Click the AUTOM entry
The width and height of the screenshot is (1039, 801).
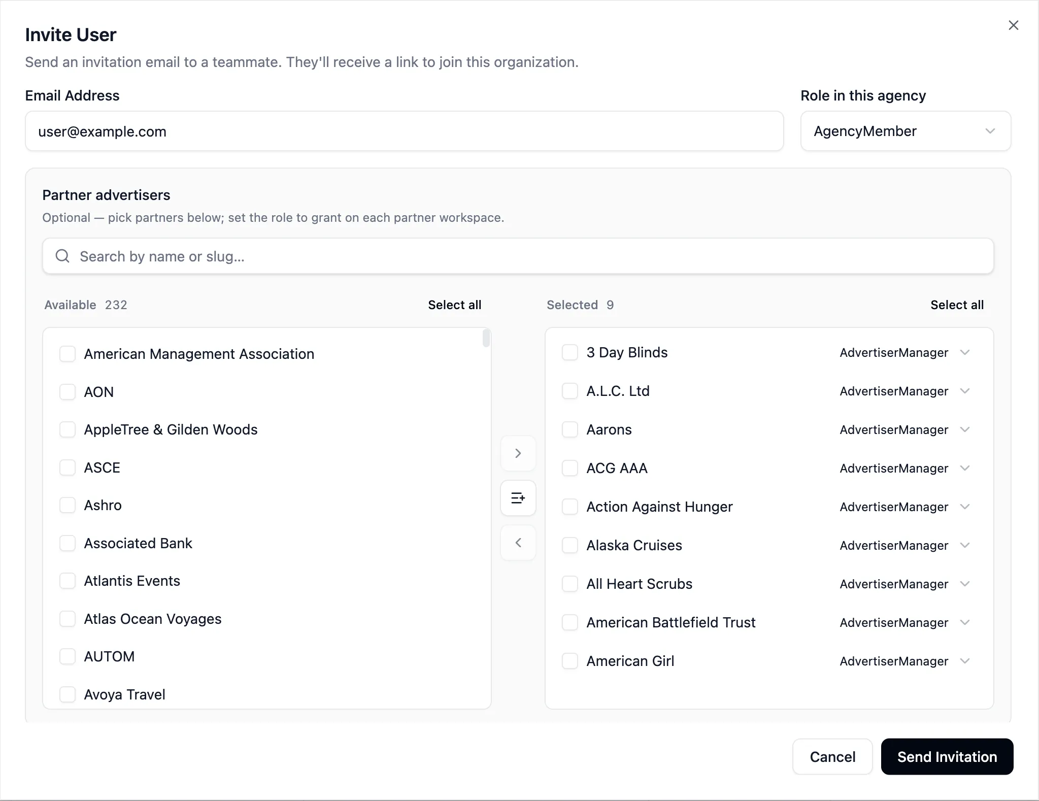(109, 656)
